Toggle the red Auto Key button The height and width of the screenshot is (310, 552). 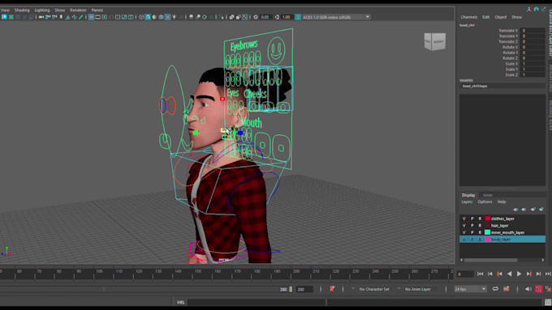coord(539,289)
